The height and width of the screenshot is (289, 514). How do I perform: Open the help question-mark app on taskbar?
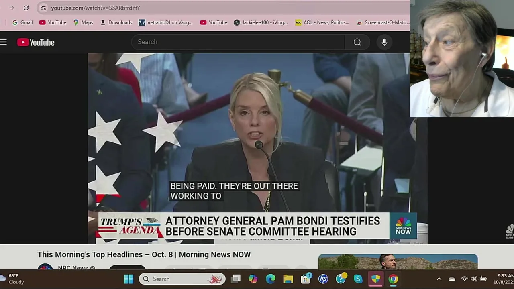341,279
